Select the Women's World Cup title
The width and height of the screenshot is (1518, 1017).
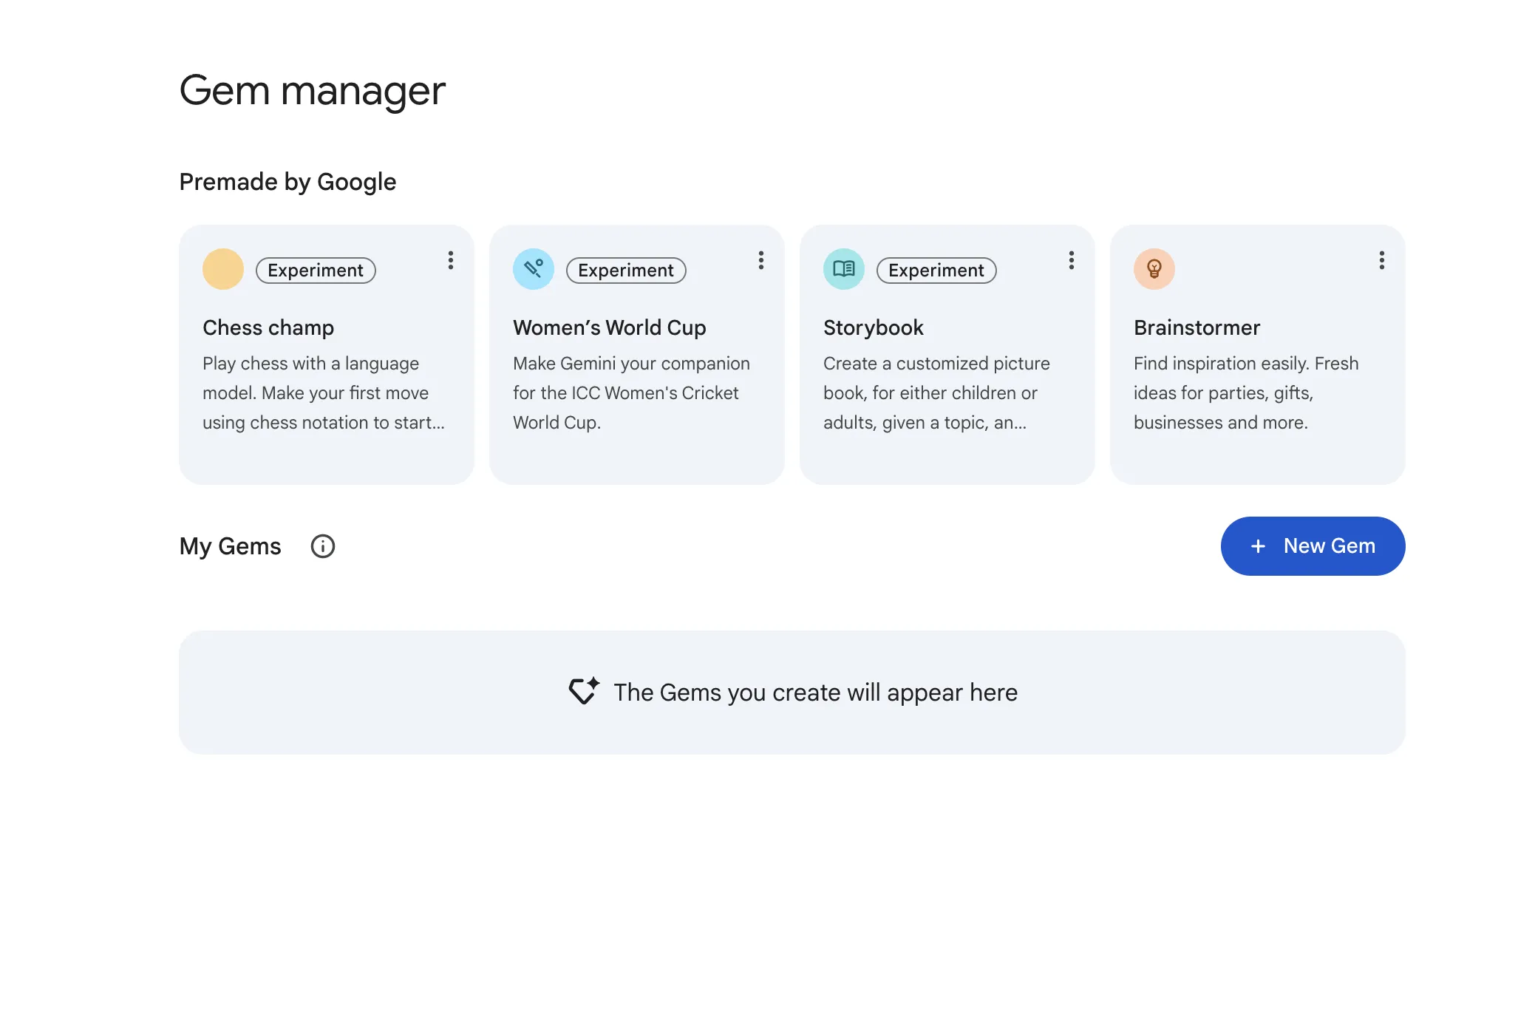(x=609, y=327)
